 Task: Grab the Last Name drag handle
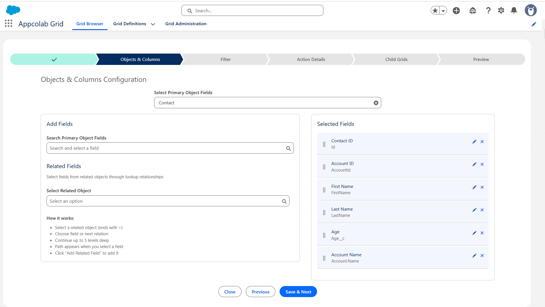click(x=324, y=213)
